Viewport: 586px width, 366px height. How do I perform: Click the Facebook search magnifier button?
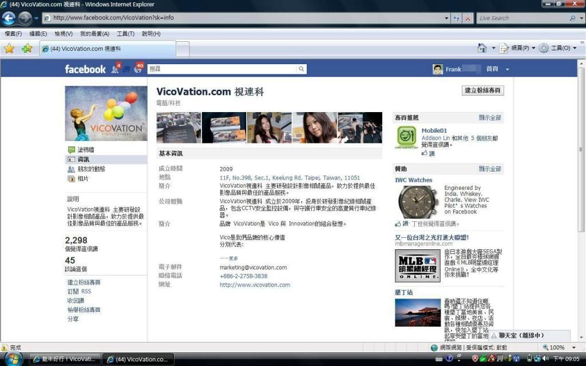(x=301, y=69)
